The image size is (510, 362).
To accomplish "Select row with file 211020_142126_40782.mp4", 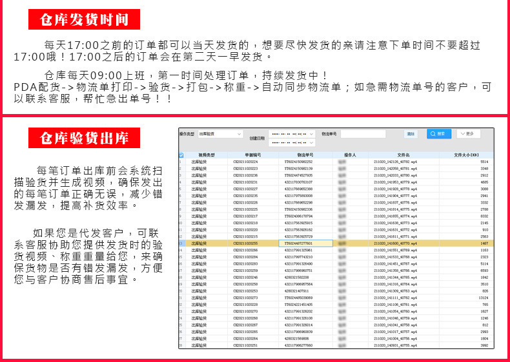I will pos(336,162).
